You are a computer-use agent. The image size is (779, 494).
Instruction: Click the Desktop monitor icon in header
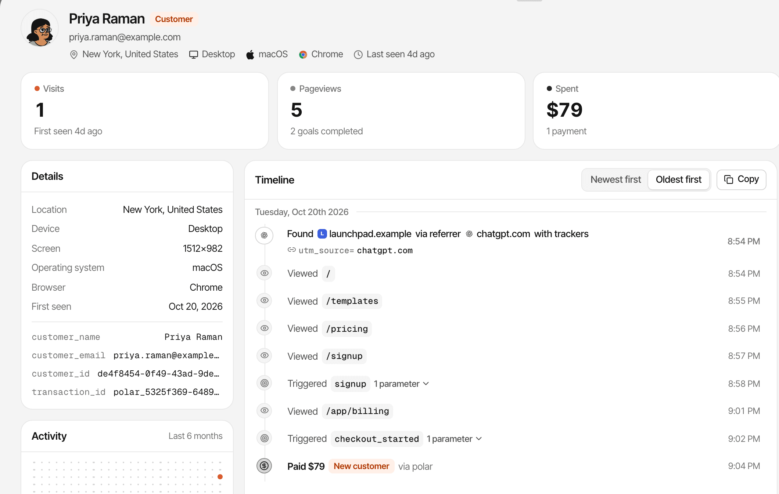coord(193,55)
